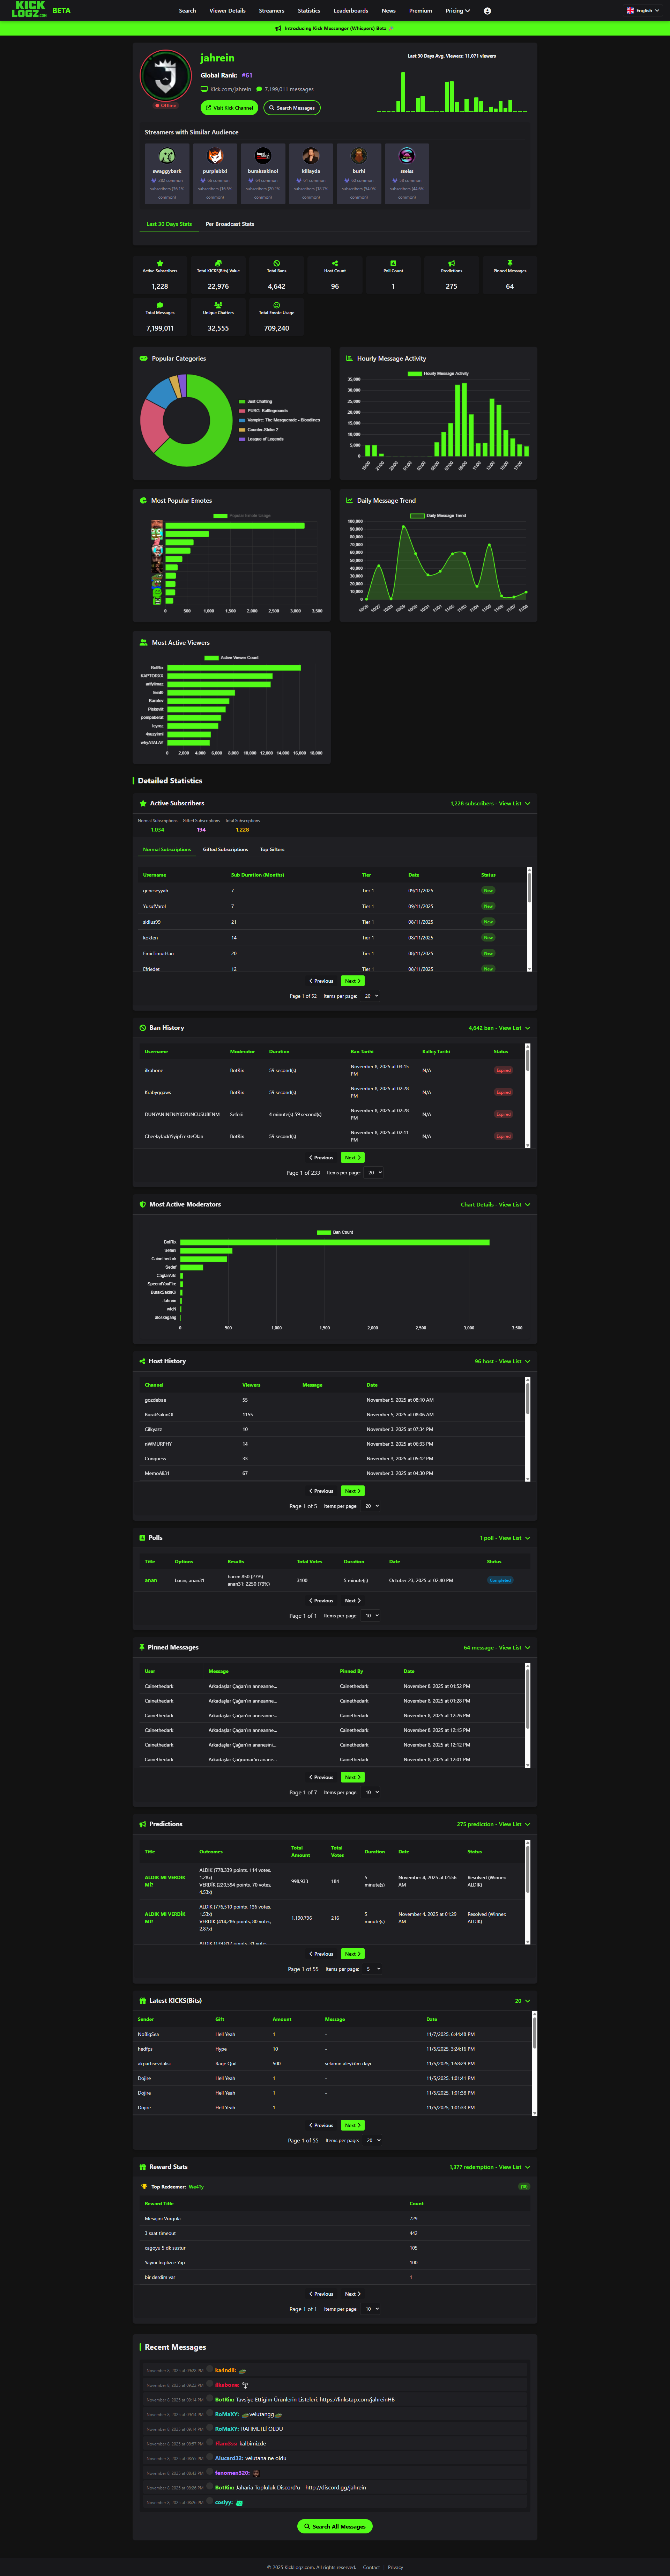Click the Pinned Messages pin icon
The width and height of the screenshot is (670, 2576).
(510, 263)
